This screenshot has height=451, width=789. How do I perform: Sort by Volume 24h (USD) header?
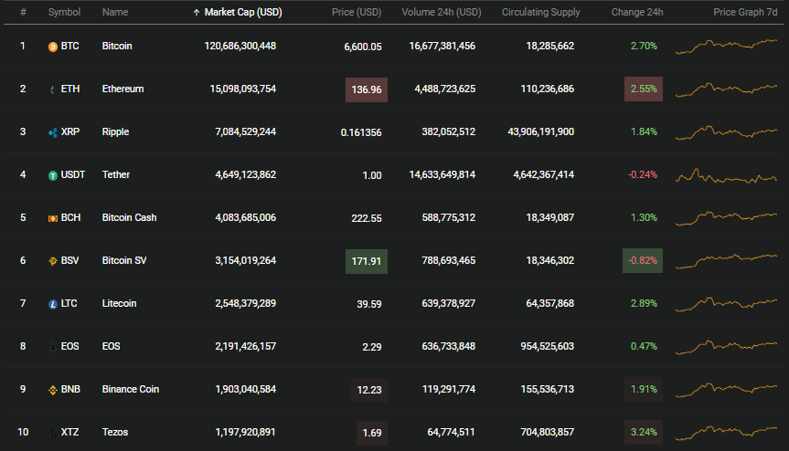click(x=442, y=12)
